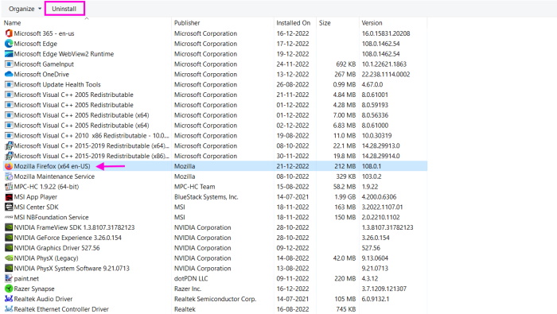The height and width of the screenshot is (314, 557).
Task: Select the Razer Synapse icon
Action: click(x=9, y=289)
